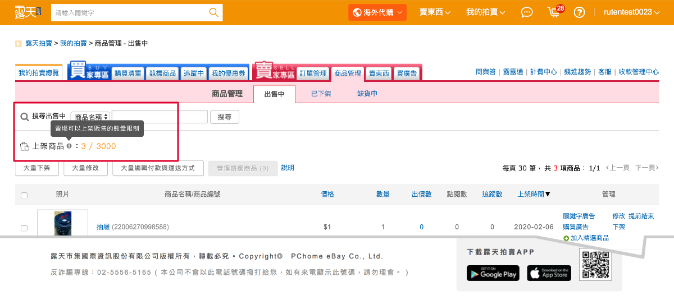Click the Ruten logo in header

tap(25, 12)
